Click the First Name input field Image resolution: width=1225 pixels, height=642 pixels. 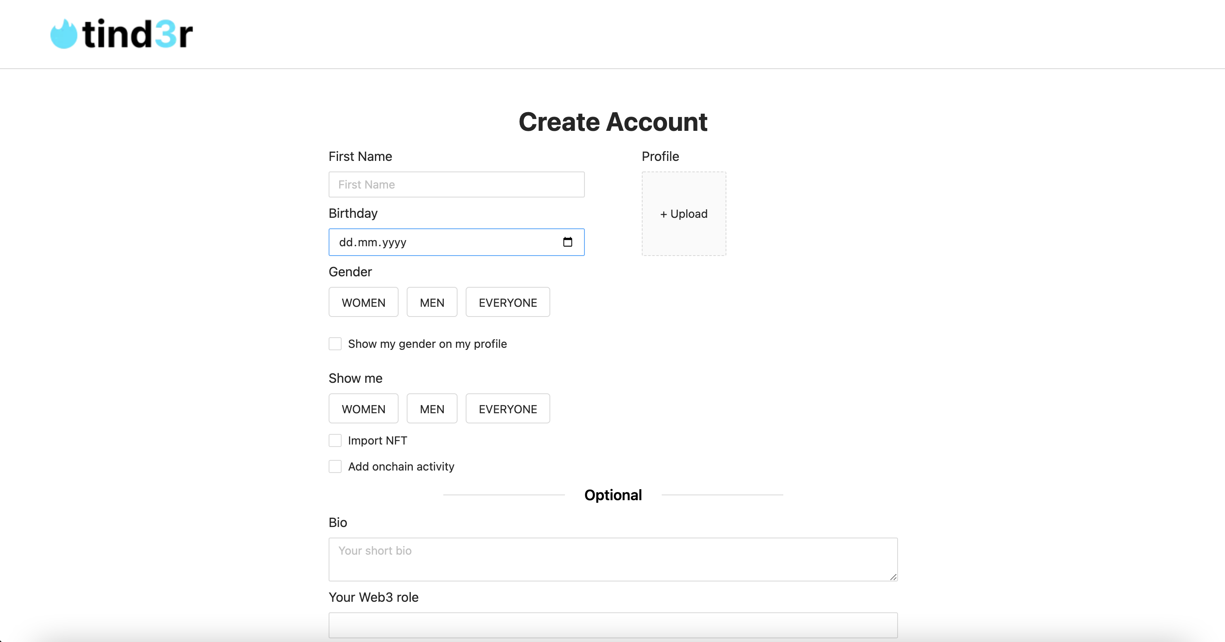pyautogui.click(x=456, y=184)
